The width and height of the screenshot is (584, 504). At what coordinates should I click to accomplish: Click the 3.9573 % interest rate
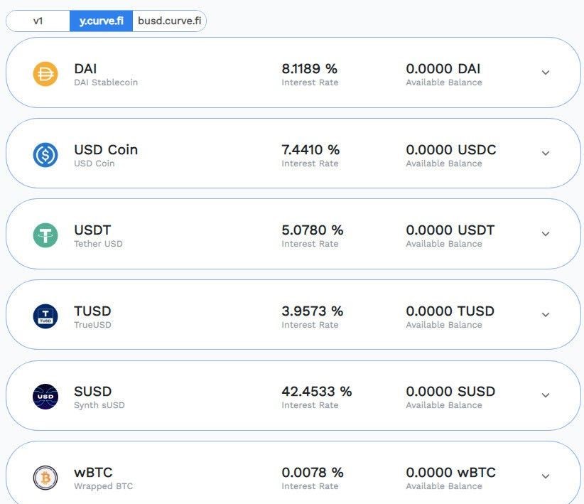coord(313,311)
